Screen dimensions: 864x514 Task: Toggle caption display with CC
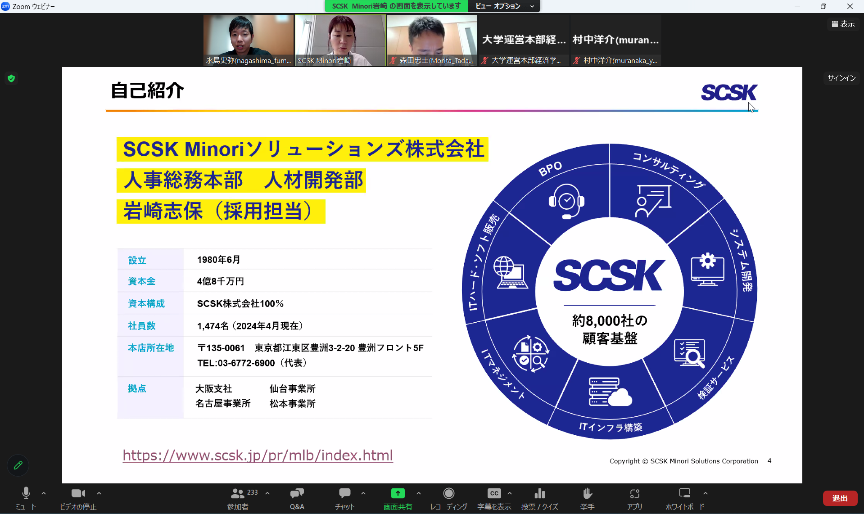494,498
